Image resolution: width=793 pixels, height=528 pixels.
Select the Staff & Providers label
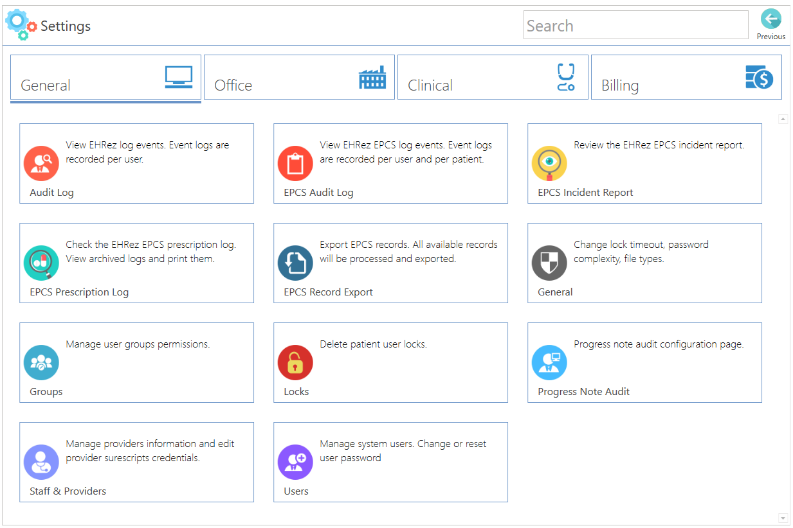pos(68,491)
